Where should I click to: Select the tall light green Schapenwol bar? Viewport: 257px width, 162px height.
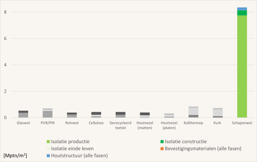pyautogui.click(x=242, y=67)
